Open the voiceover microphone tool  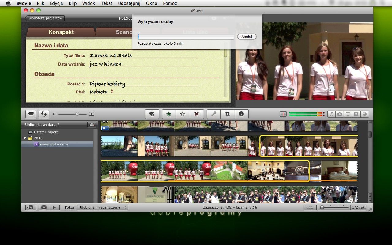213,114
